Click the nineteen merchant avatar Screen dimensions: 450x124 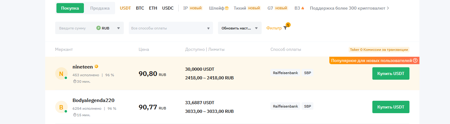tap(61, 74)
